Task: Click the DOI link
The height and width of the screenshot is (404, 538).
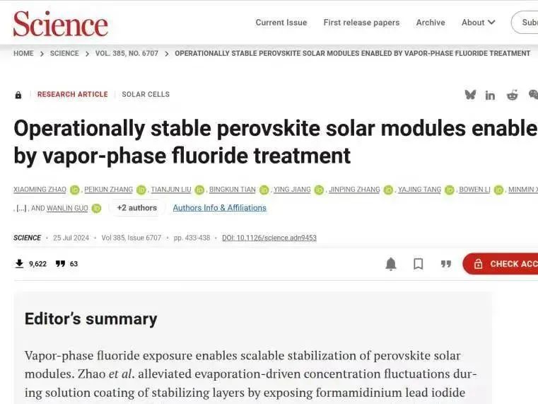Action: tap(269, 238)
